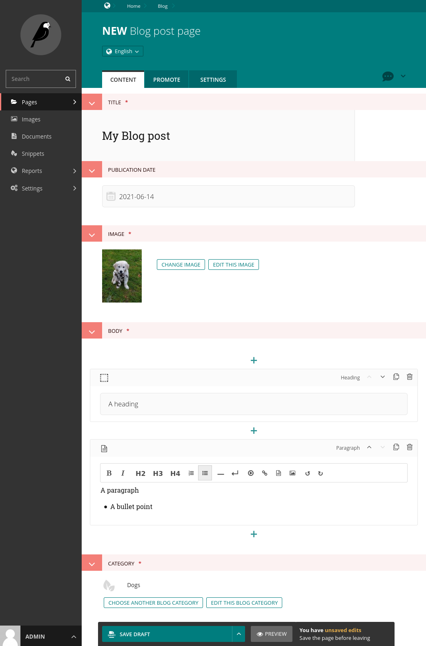This screenshot has height=646, width=426.
Task: Open the English language dropdown
Action: point(123,51)
